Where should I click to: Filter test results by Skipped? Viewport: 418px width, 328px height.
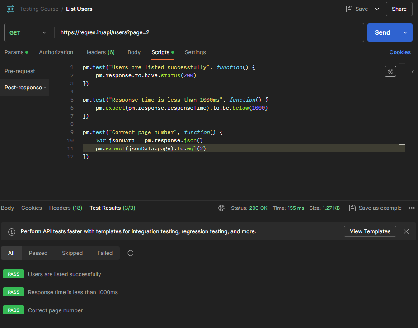pos(72,253)
